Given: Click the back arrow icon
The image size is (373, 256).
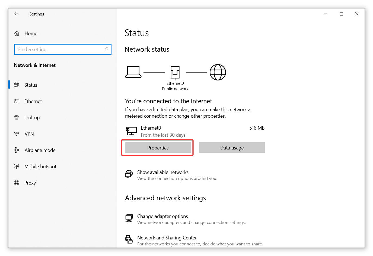Looking at the screenshot, I should tap(17, 14).
